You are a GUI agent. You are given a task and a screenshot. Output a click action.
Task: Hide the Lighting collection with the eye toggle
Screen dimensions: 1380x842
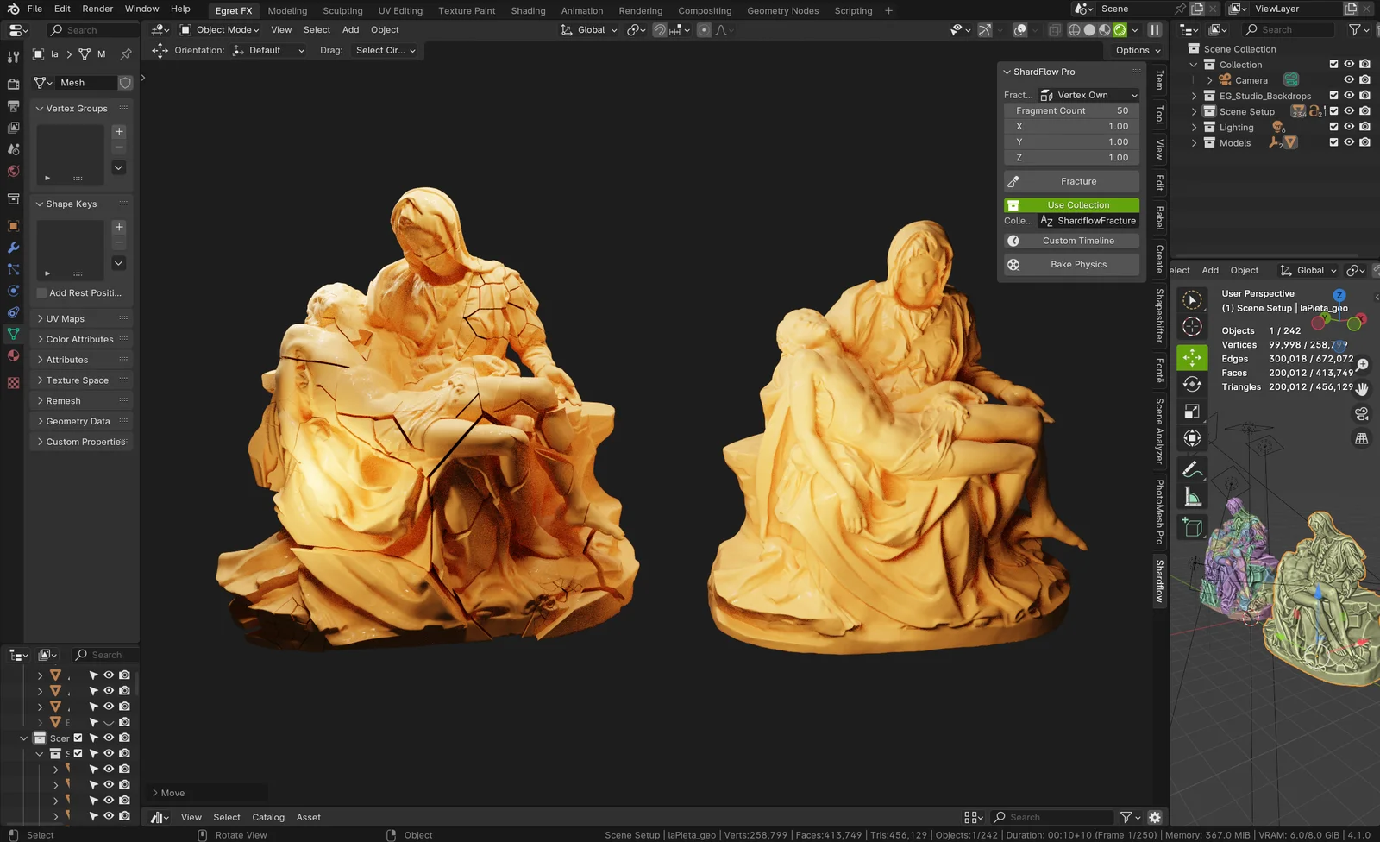[1350, 127]
